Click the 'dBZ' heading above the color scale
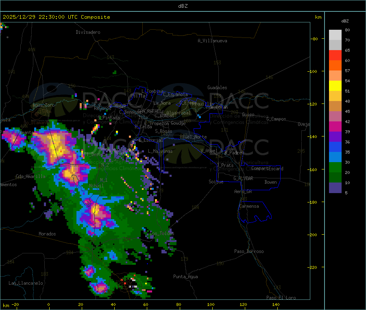 click(345, 21)
